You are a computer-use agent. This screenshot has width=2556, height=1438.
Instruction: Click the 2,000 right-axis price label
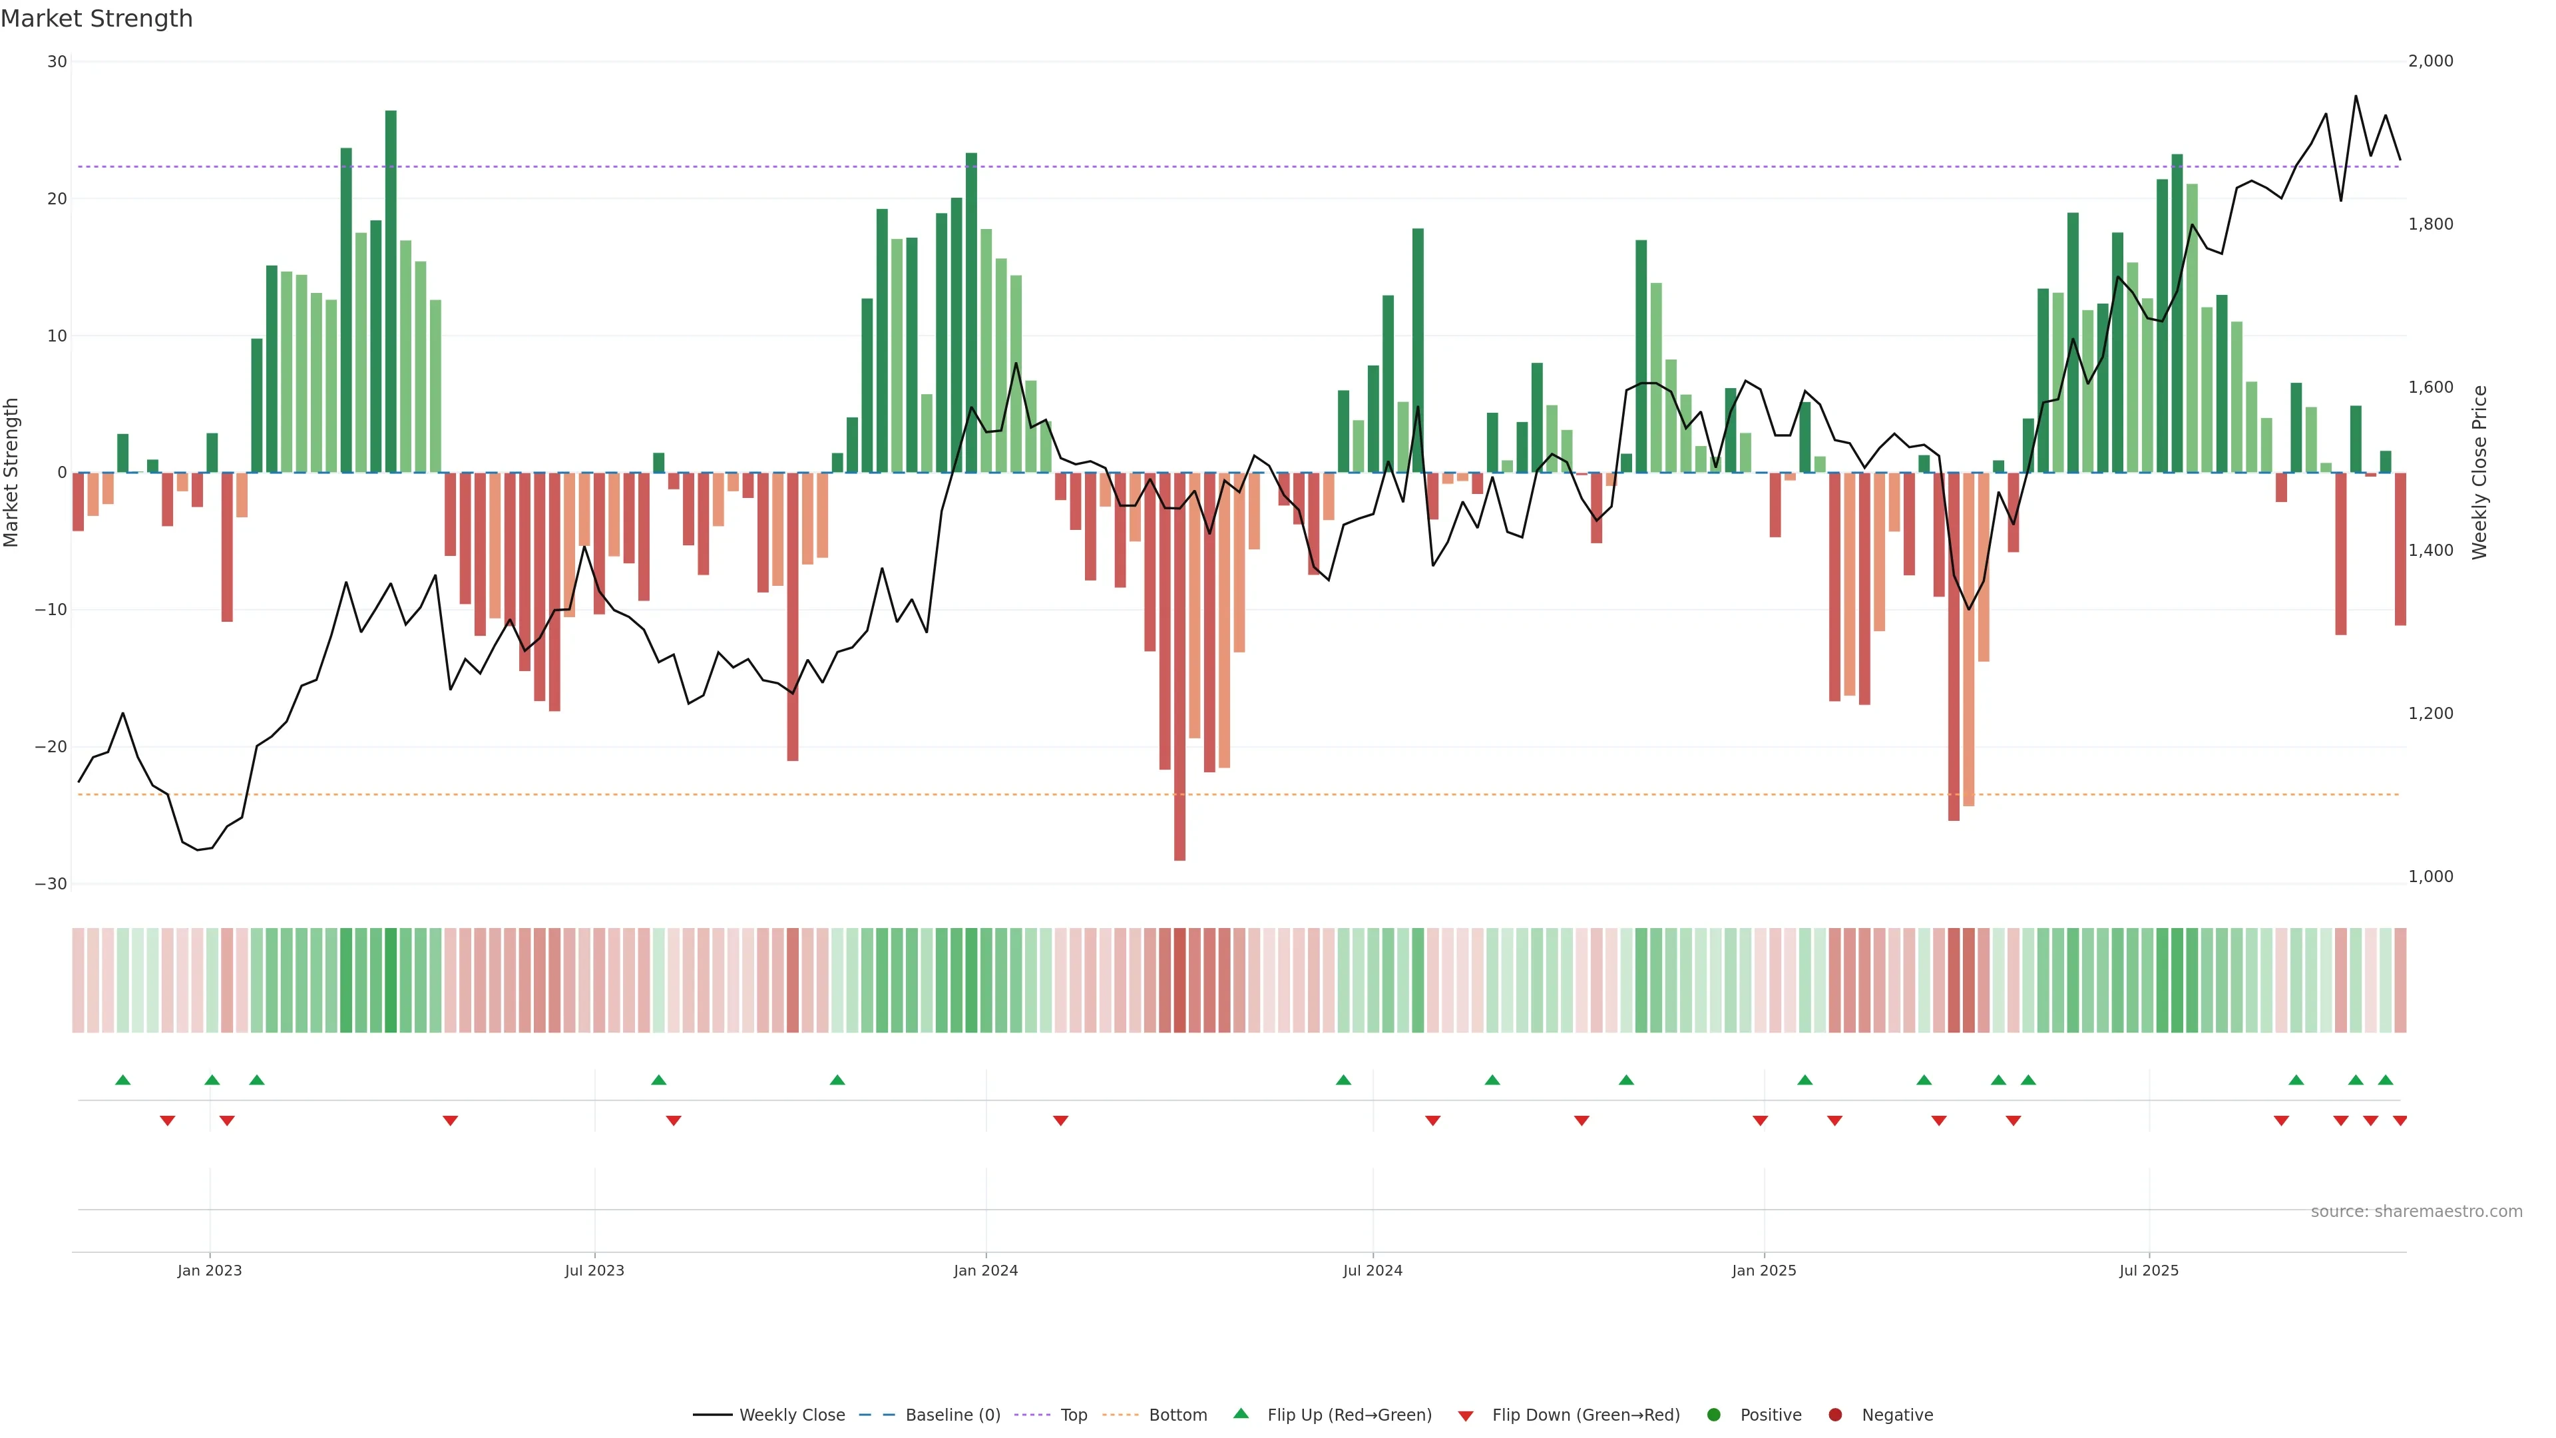point(2430,61)
